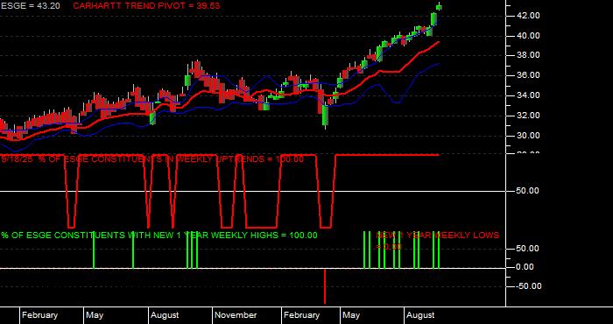Select the November date marker
Viewport: 613px width, 324px height.
[236, 315]
